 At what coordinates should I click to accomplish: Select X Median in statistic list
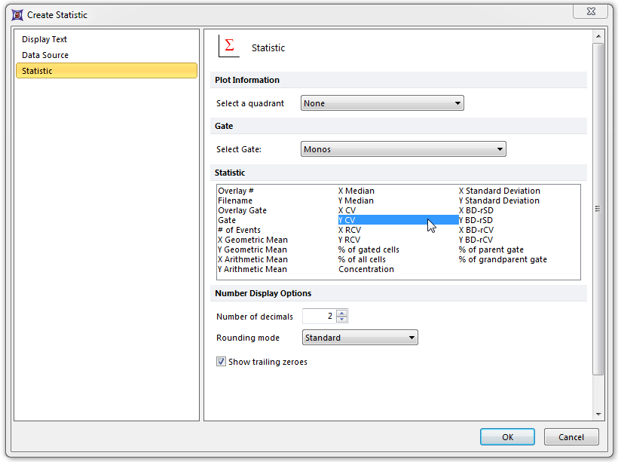click(x=356, y=191)
